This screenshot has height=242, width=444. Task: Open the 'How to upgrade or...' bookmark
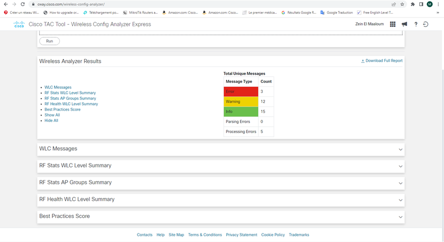coord(61,12)
